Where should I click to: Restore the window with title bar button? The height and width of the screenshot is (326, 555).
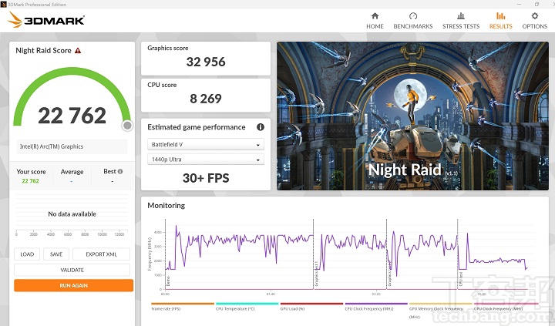point(537,5)
